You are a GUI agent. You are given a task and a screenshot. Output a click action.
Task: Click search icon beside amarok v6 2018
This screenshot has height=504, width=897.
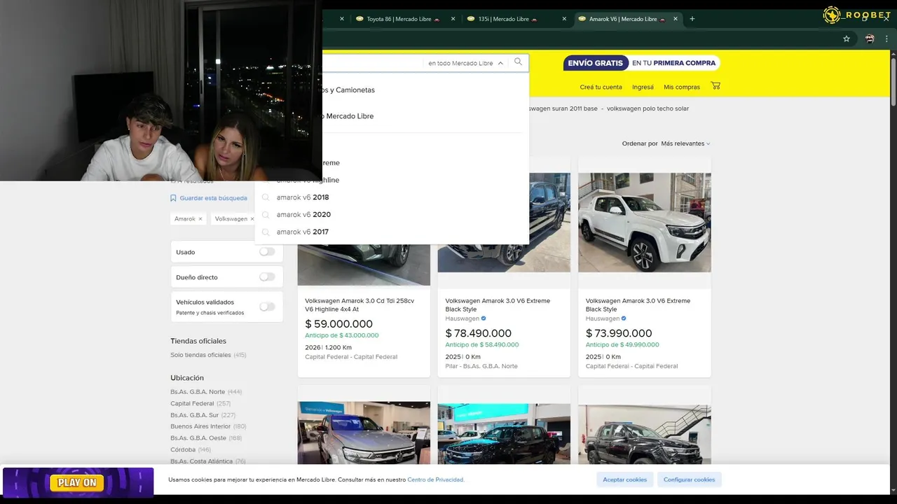(266, 197)
